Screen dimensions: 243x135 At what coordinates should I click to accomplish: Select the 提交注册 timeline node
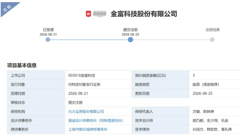coord(130,40)
